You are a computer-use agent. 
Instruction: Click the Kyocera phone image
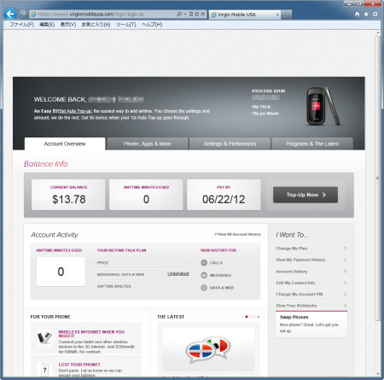click(323, 106)
